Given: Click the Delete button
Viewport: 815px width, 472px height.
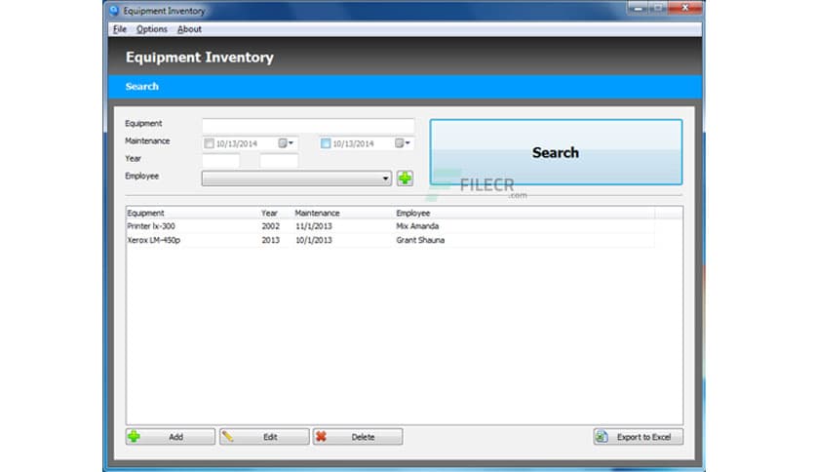Looking at the screenshot, I should [358, 437].
